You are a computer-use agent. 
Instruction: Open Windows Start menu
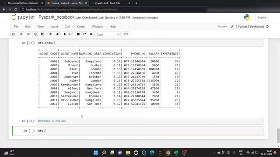(x=96, y=153)
